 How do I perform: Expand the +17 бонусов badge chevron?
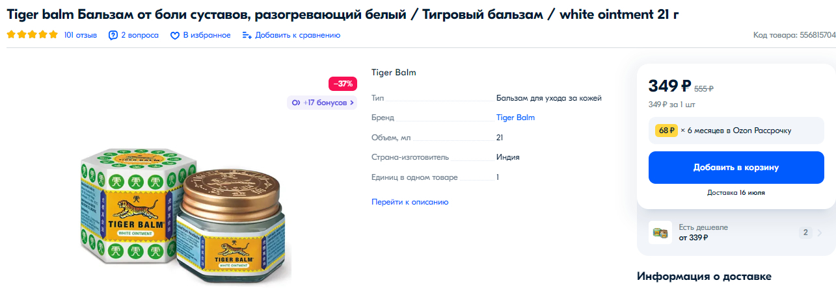coord(352,103)
